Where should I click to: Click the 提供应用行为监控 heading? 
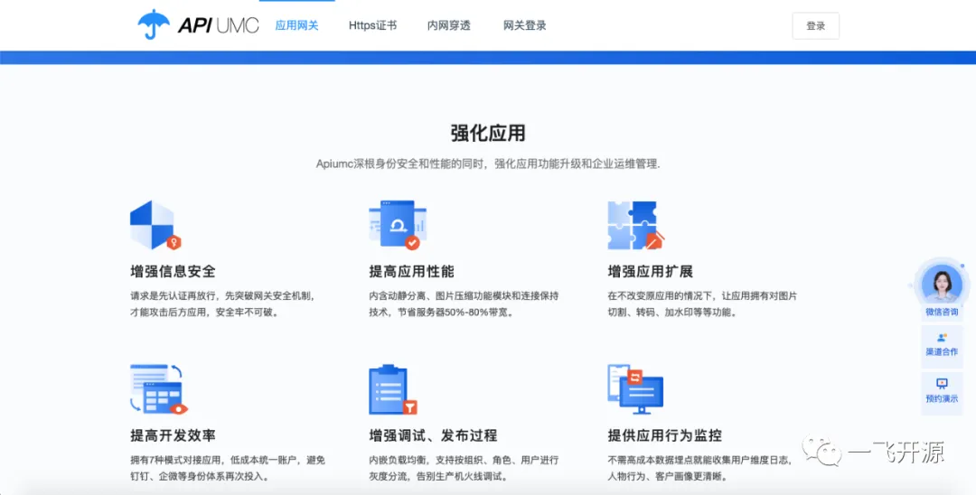click(665, 436)
